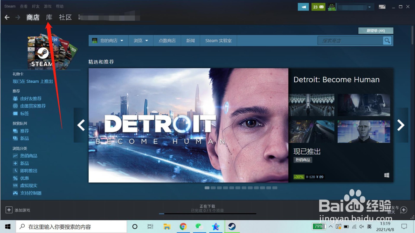Image resolution: width=415 pixels, height=233 pixels.
Task: Click the Steam taskbar icon
Action: (232, 227)
